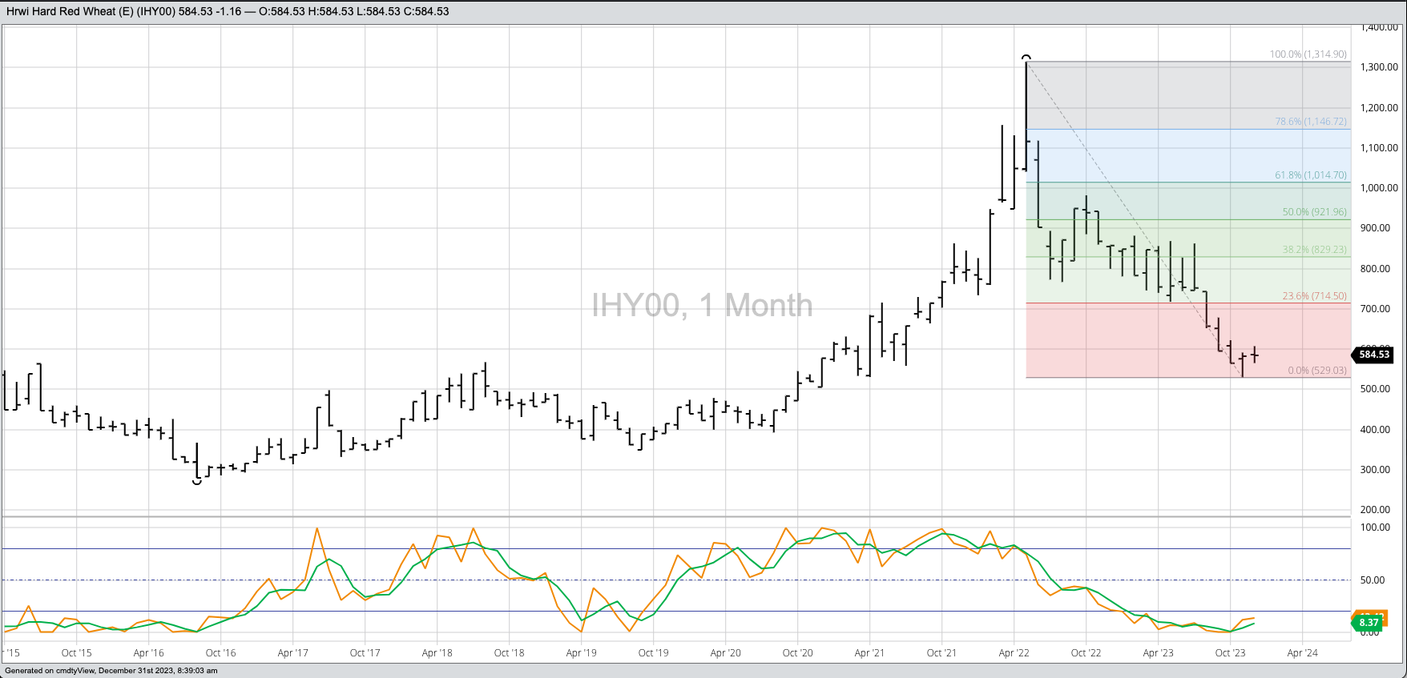Click the low marker under the 2016 bottom

click(x=197, y=482)
